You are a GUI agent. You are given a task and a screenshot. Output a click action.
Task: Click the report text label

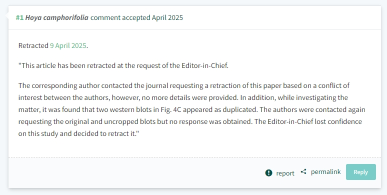coord(285,173)
